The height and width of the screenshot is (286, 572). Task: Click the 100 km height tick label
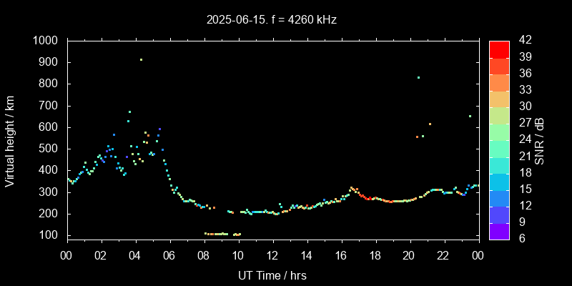(x=49, y=235)
